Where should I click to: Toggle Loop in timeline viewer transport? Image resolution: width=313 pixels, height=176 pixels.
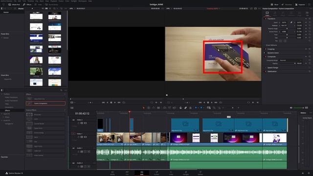[x=221, y=102]
